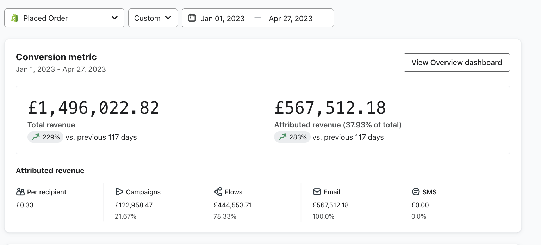Click the Email label

point(332,192)
